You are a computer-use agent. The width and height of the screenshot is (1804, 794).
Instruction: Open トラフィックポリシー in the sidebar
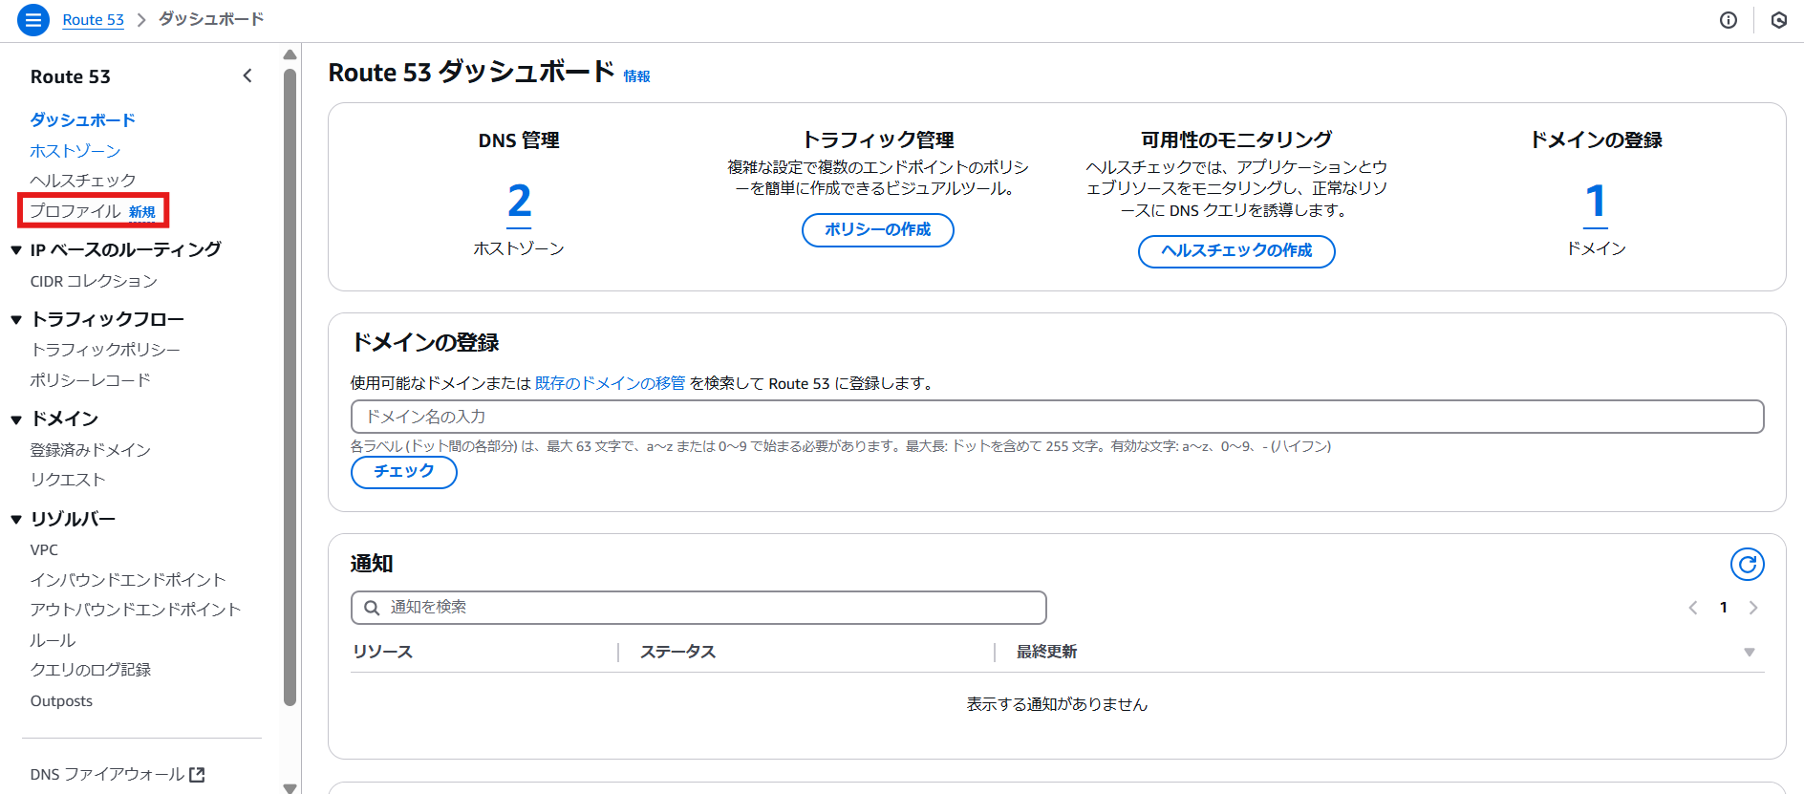coord(105,351)
